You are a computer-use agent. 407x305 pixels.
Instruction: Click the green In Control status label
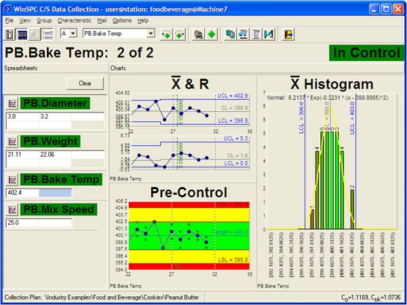(365, 53)
